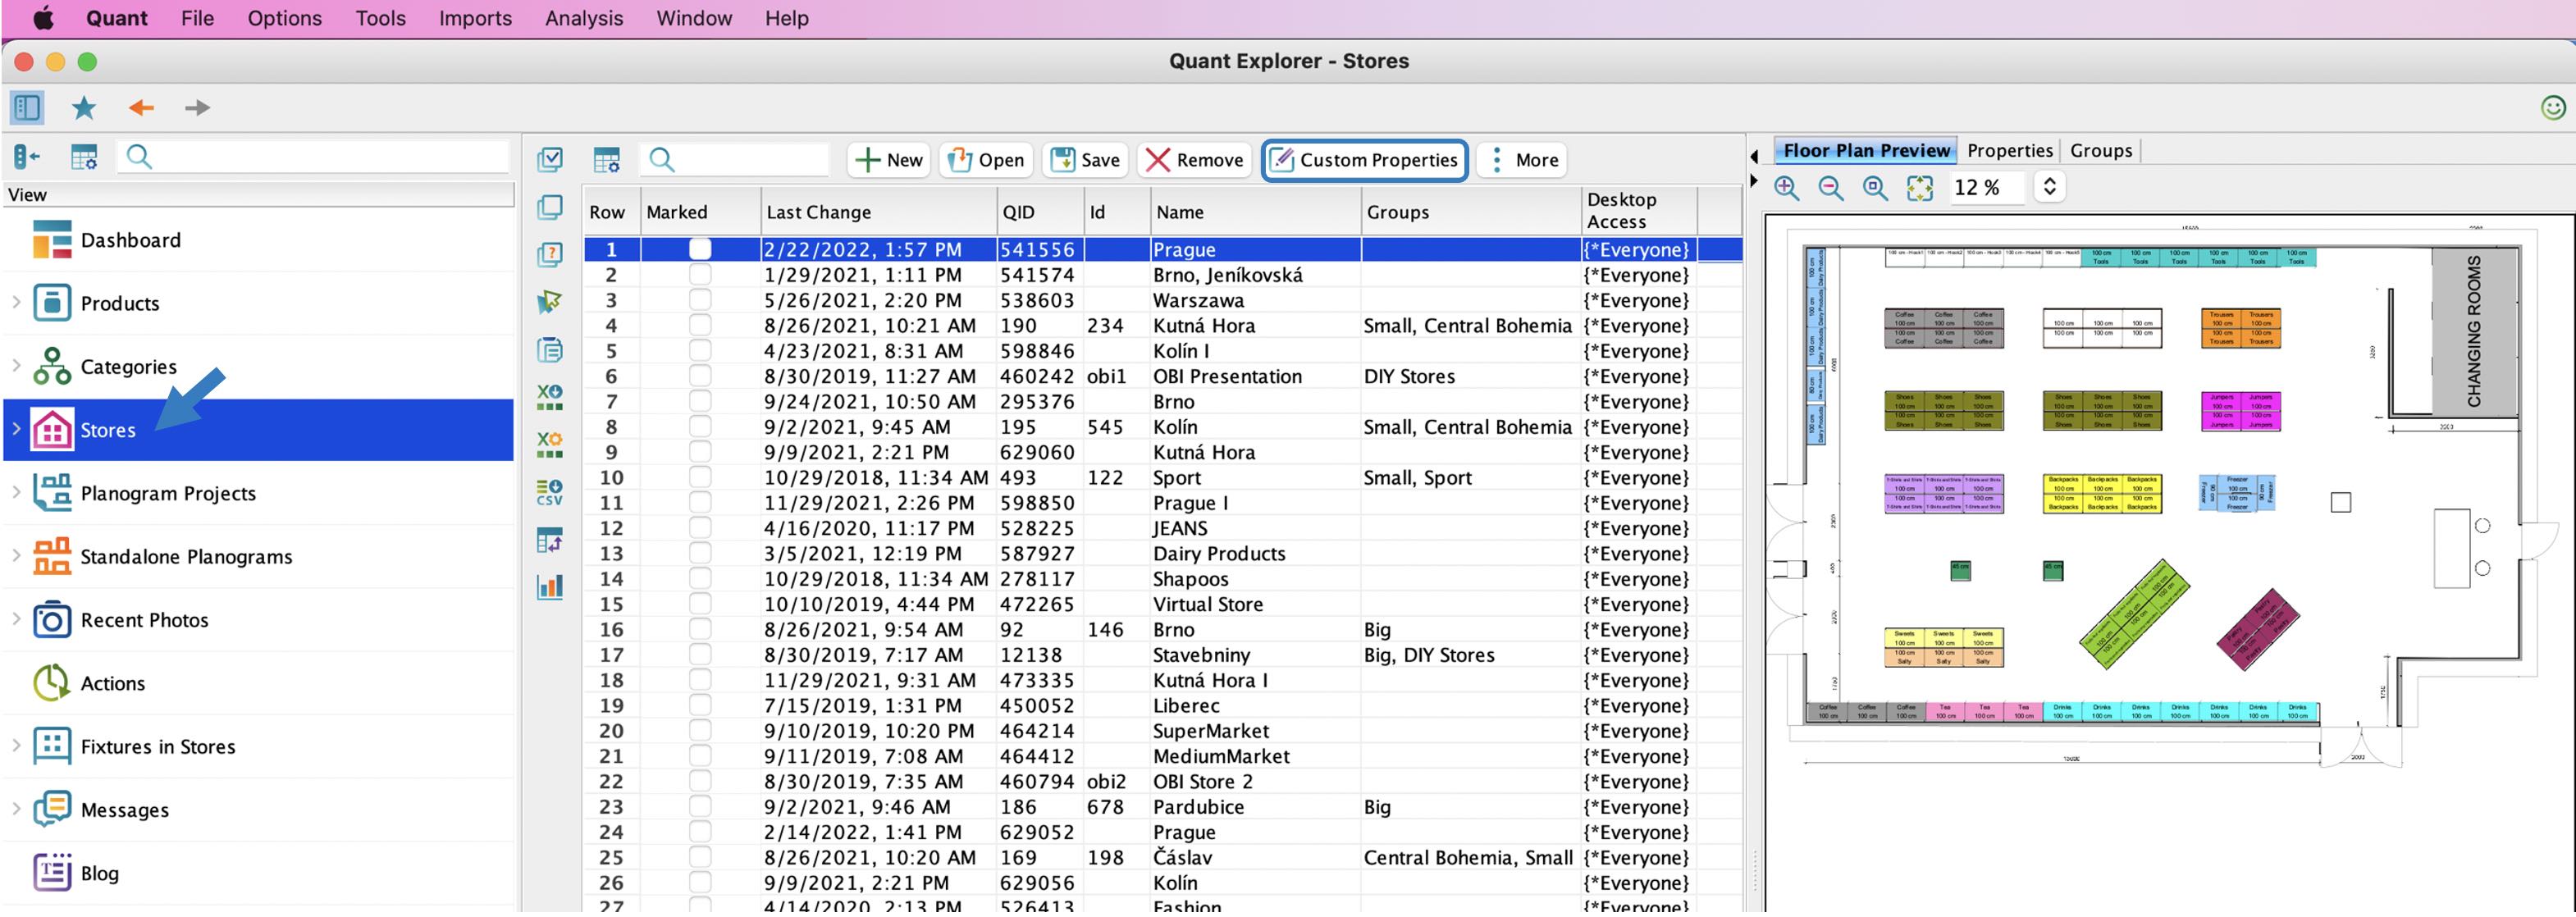This screenshot has height=917, width=2576.
Task: Click the zoom to actual size magnifier
Action: [x=1875, y=187]
